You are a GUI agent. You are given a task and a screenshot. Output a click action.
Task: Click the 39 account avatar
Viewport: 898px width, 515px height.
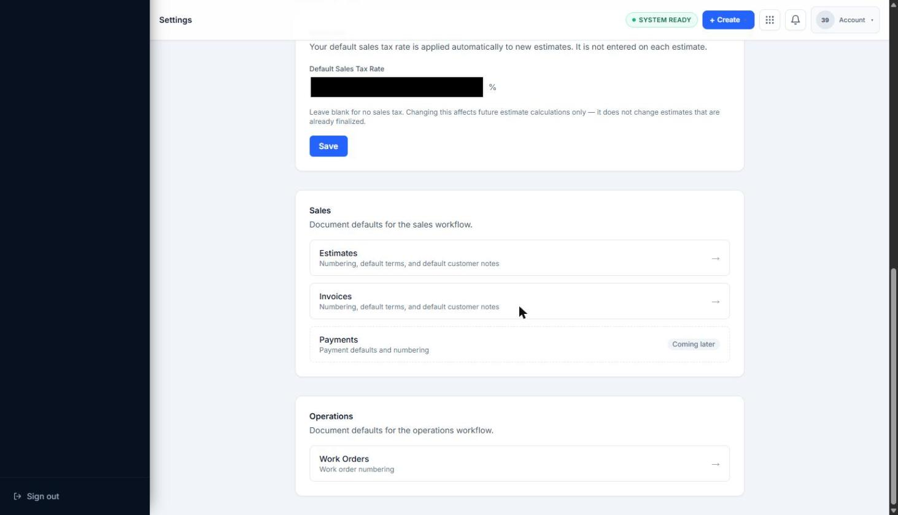click(x=825, y=20)
